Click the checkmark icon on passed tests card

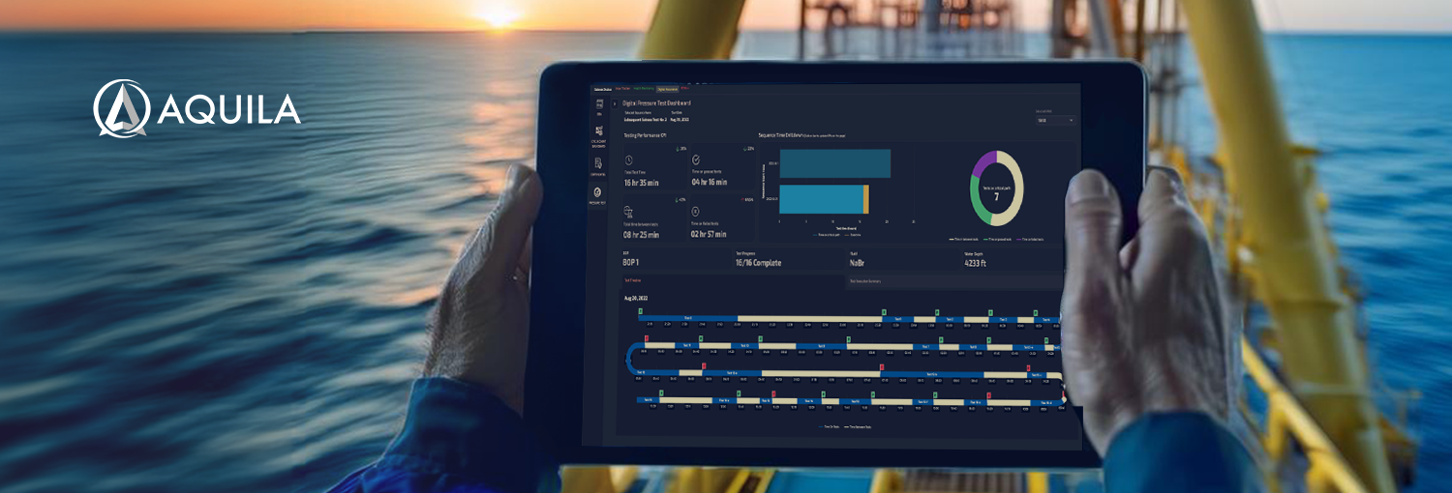696,159
